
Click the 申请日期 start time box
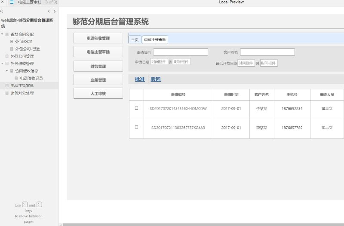point(159,61)
